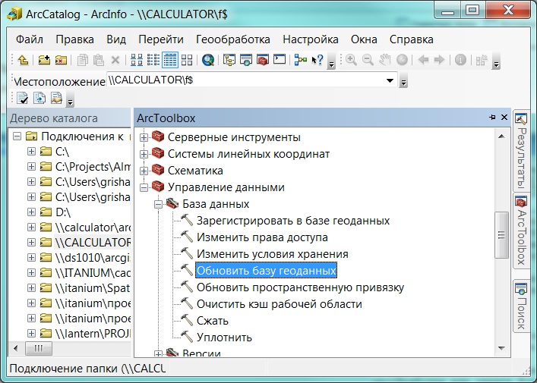
Task: Switch to the Thumbnails view
Action: click(187, 60)
